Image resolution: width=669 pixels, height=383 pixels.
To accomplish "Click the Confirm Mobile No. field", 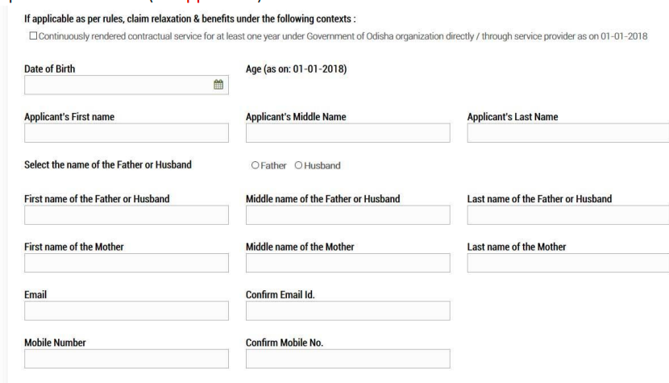I will pos(347,359).
